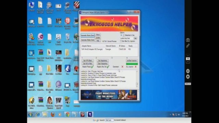
Task: Select the red number 13 desktop icon
Action: point(68,23)
